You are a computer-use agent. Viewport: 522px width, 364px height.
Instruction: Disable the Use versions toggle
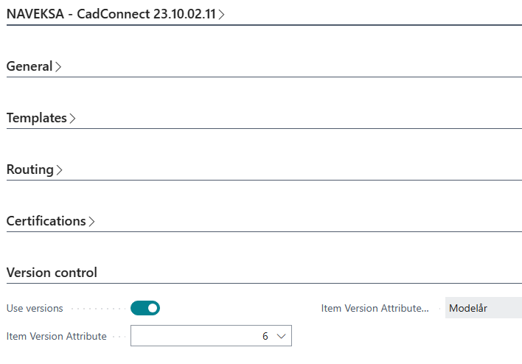[145, 308]
